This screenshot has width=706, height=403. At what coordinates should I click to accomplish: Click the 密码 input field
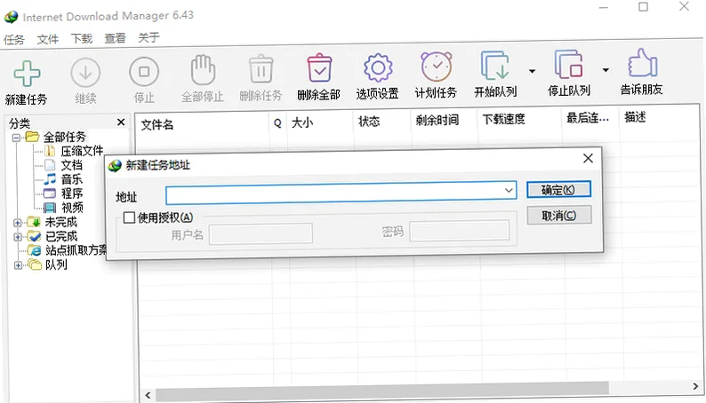click(460, 231)
